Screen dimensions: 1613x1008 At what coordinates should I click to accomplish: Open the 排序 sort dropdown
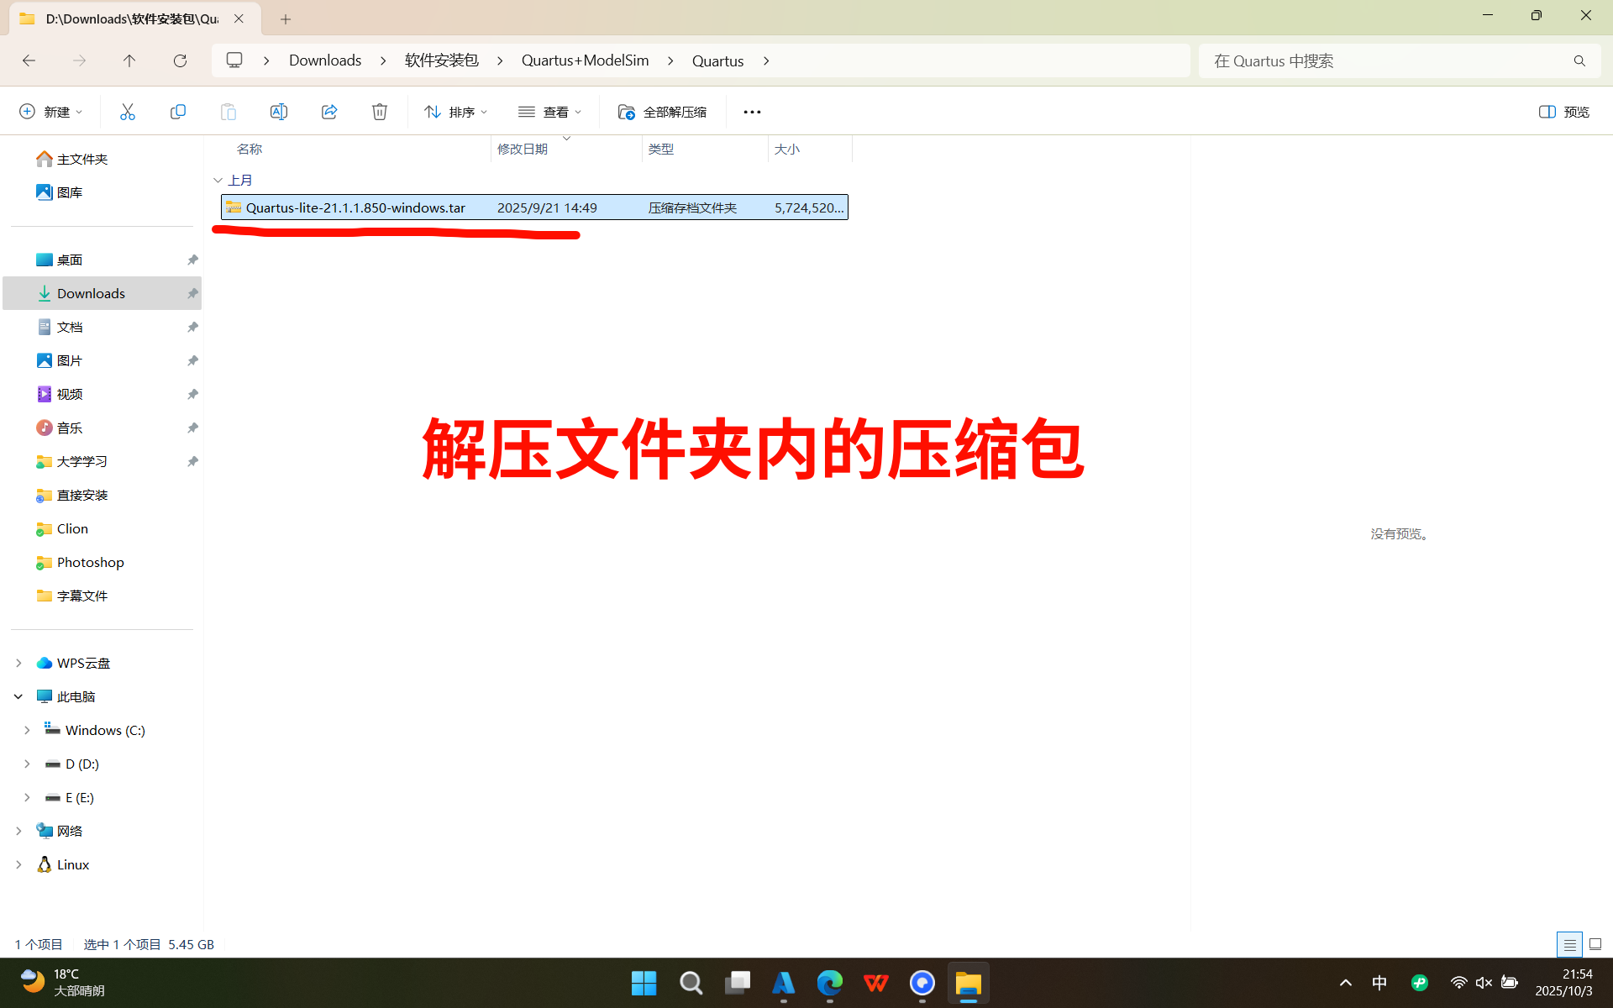pyautogui.click(x=456, y=112)
